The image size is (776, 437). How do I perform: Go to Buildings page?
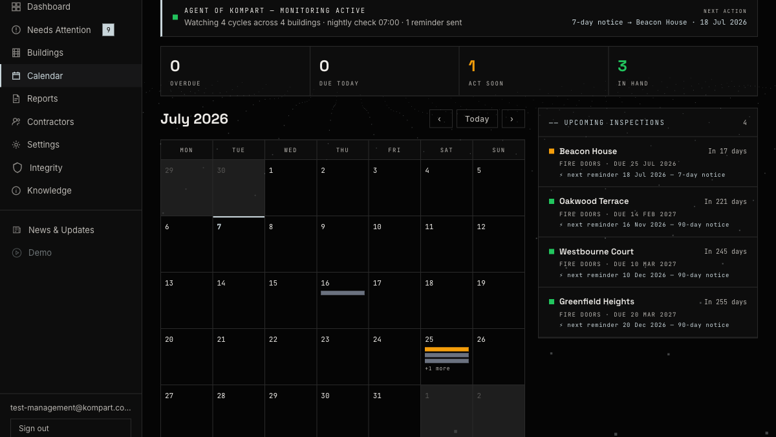(x=71, y=52)
